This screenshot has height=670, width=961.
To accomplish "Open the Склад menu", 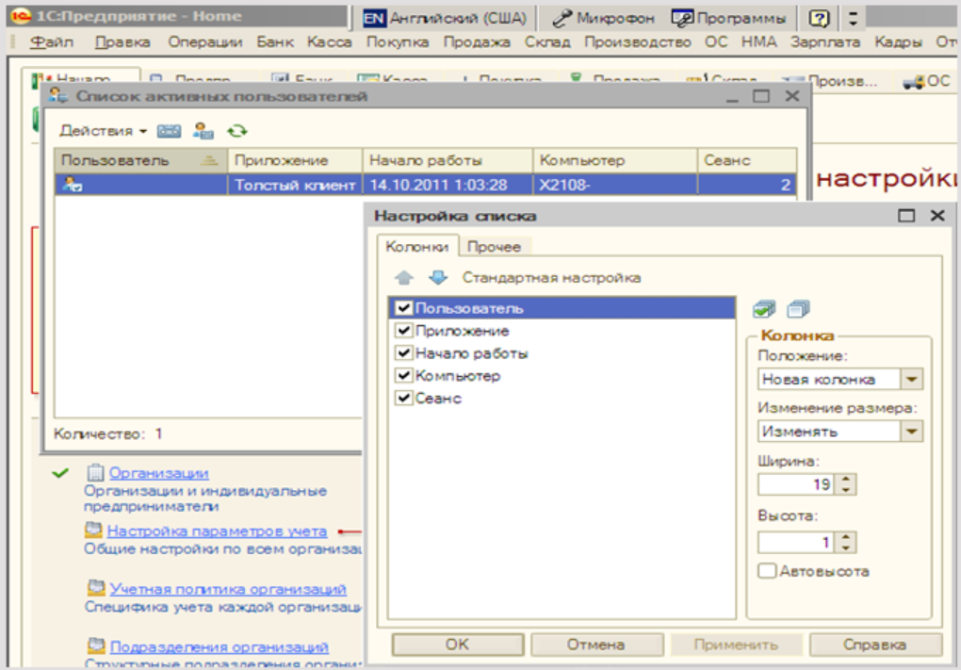I will (547, 42).
